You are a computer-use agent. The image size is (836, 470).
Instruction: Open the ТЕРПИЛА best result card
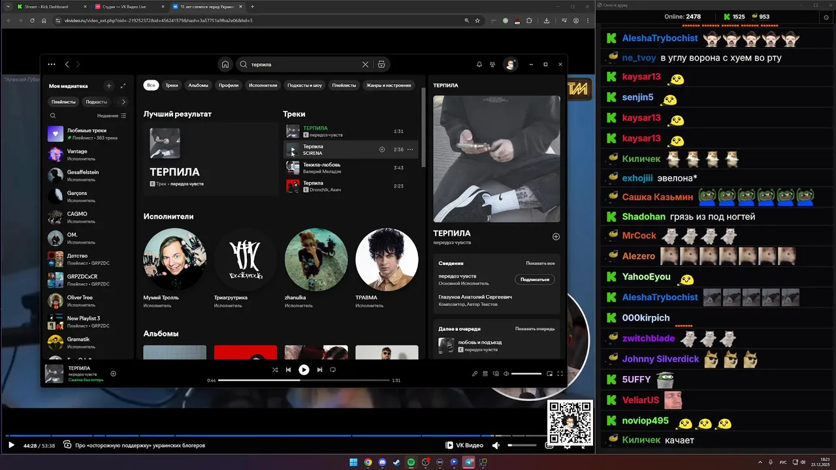211,159
